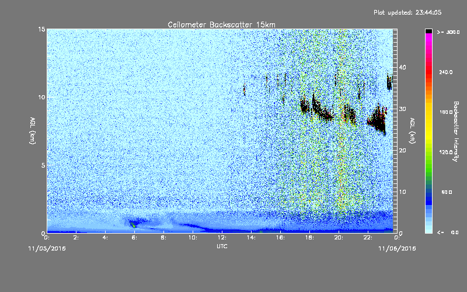The image size is (467, 292).
Task: Click the '20:' hour tick label
Action: click(339, 238)
